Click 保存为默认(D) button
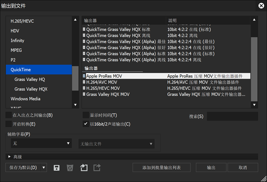 point(23,168)
